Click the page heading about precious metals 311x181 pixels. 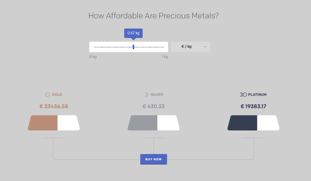[x=153, y=16]
